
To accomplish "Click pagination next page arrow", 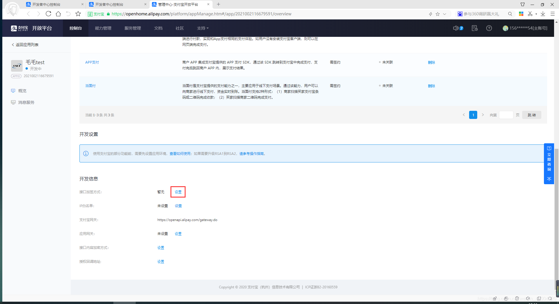I will tap(483, 115).
